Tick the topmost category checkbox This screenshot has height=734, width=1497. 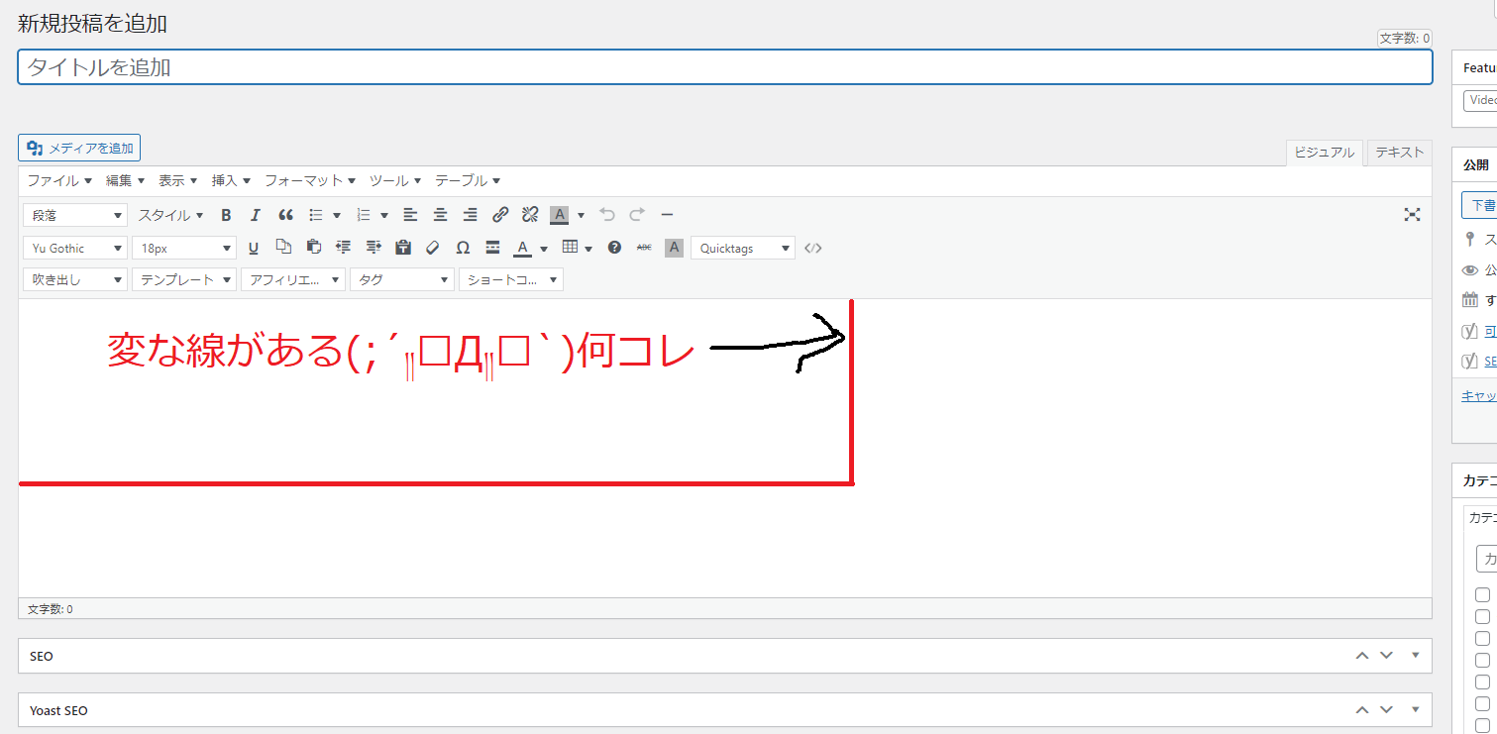(1482, 595)
